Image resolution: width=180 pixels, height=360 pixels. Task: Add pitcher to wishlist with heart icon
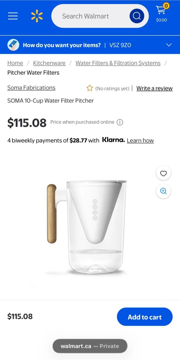click(x=163, y=173)
